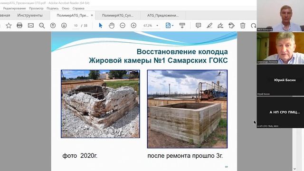Viewport: 304px width, 171px height.
Task: Go to the previous page arrow
Action: coord(53,25)
